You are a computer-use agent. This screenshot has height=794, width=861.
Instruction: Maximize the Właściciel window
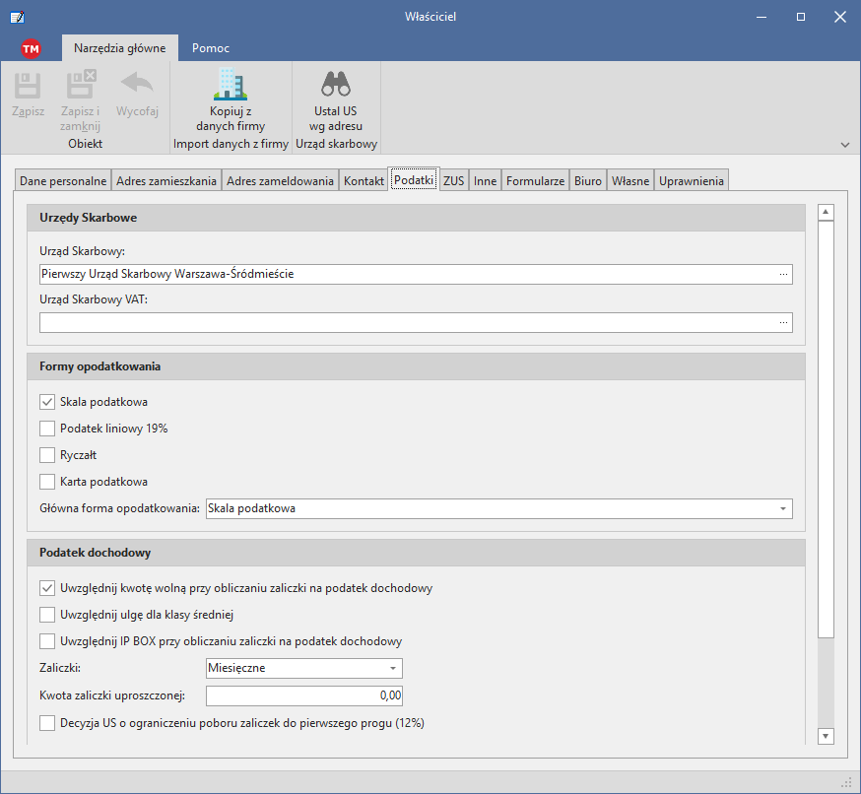pos(801,17)
